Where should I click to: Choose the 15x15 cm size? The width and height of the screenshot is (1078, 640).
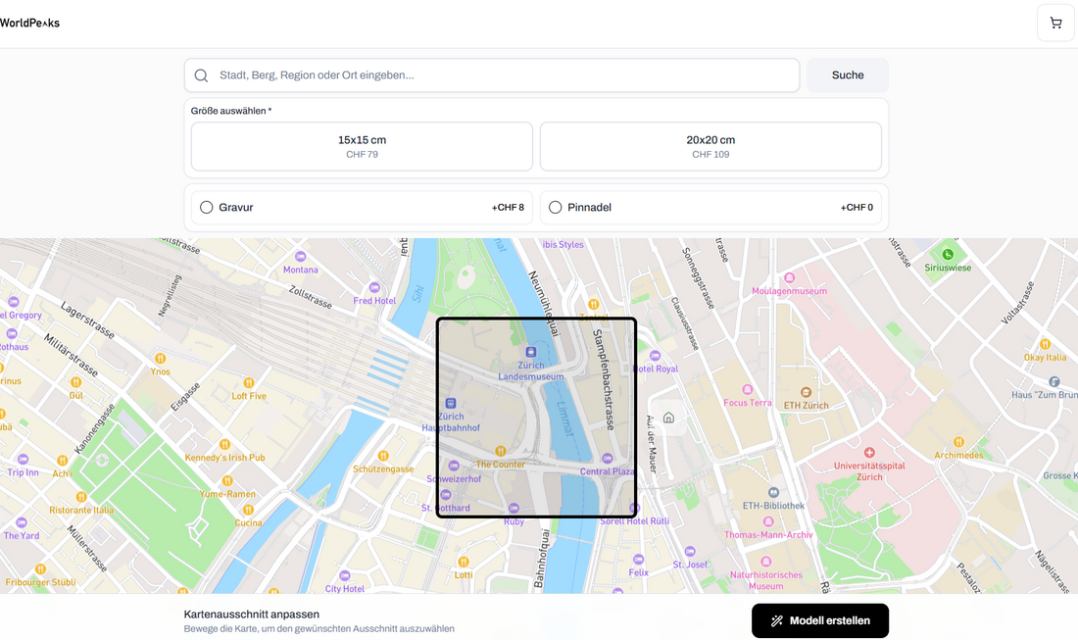pos(362,146)
